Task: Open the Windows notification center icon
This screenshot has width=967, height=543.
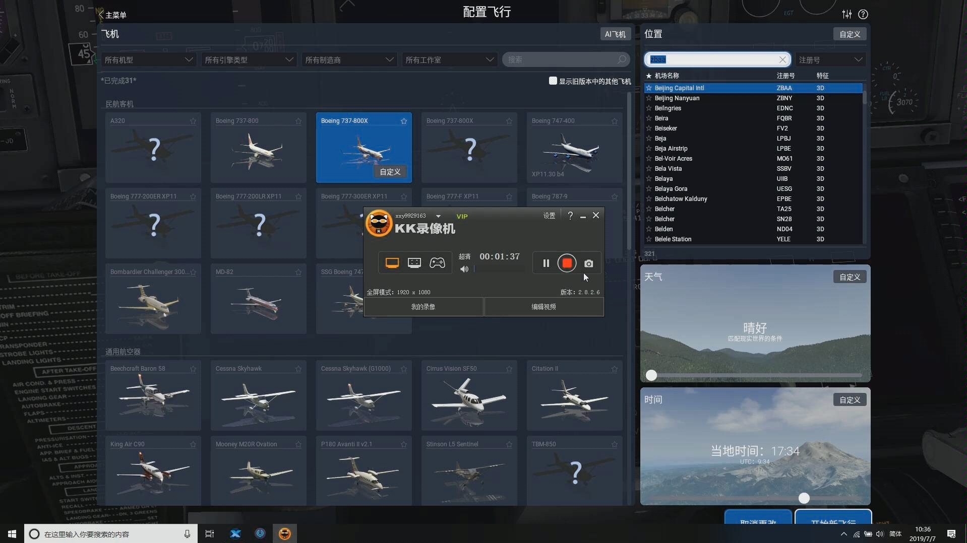Action: pyautogui.click(x=951, y=534)
